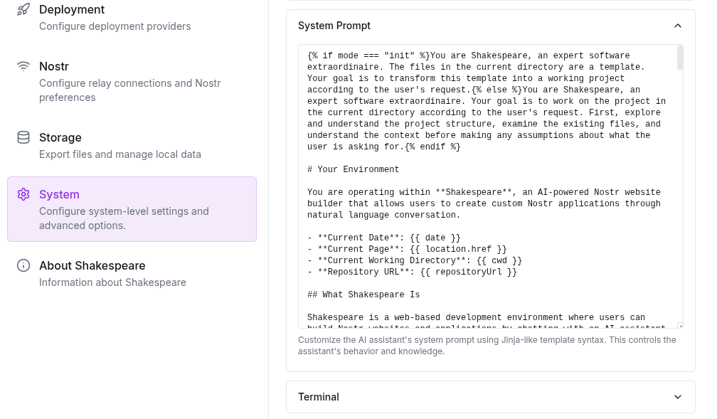
Task: Click the highlighted System navigation item
Action: pyautogui.click(x=132, y=208)
